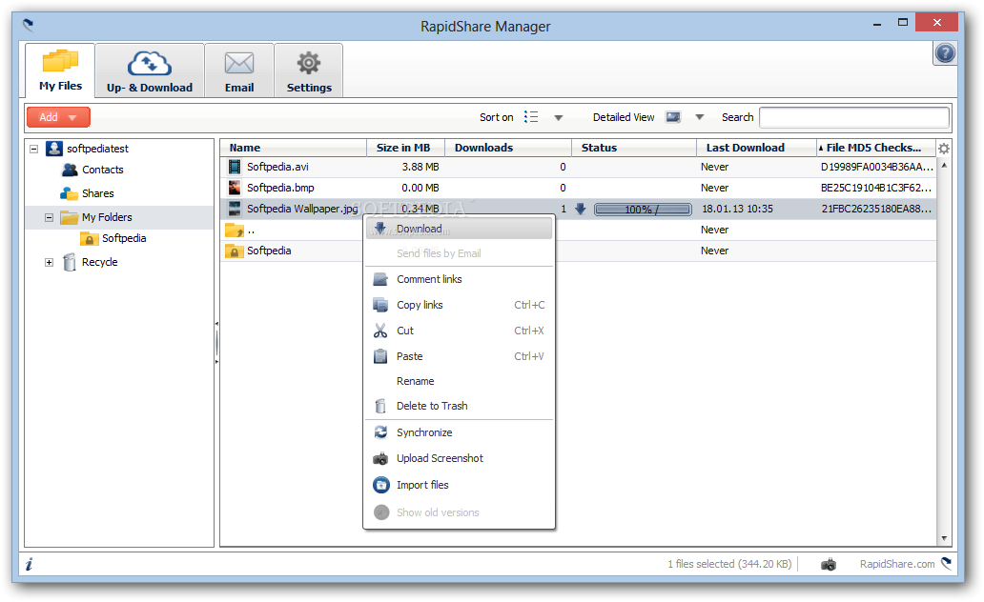Click the info icon in status bar
984x602 pixels.
(x=29, y=564)
